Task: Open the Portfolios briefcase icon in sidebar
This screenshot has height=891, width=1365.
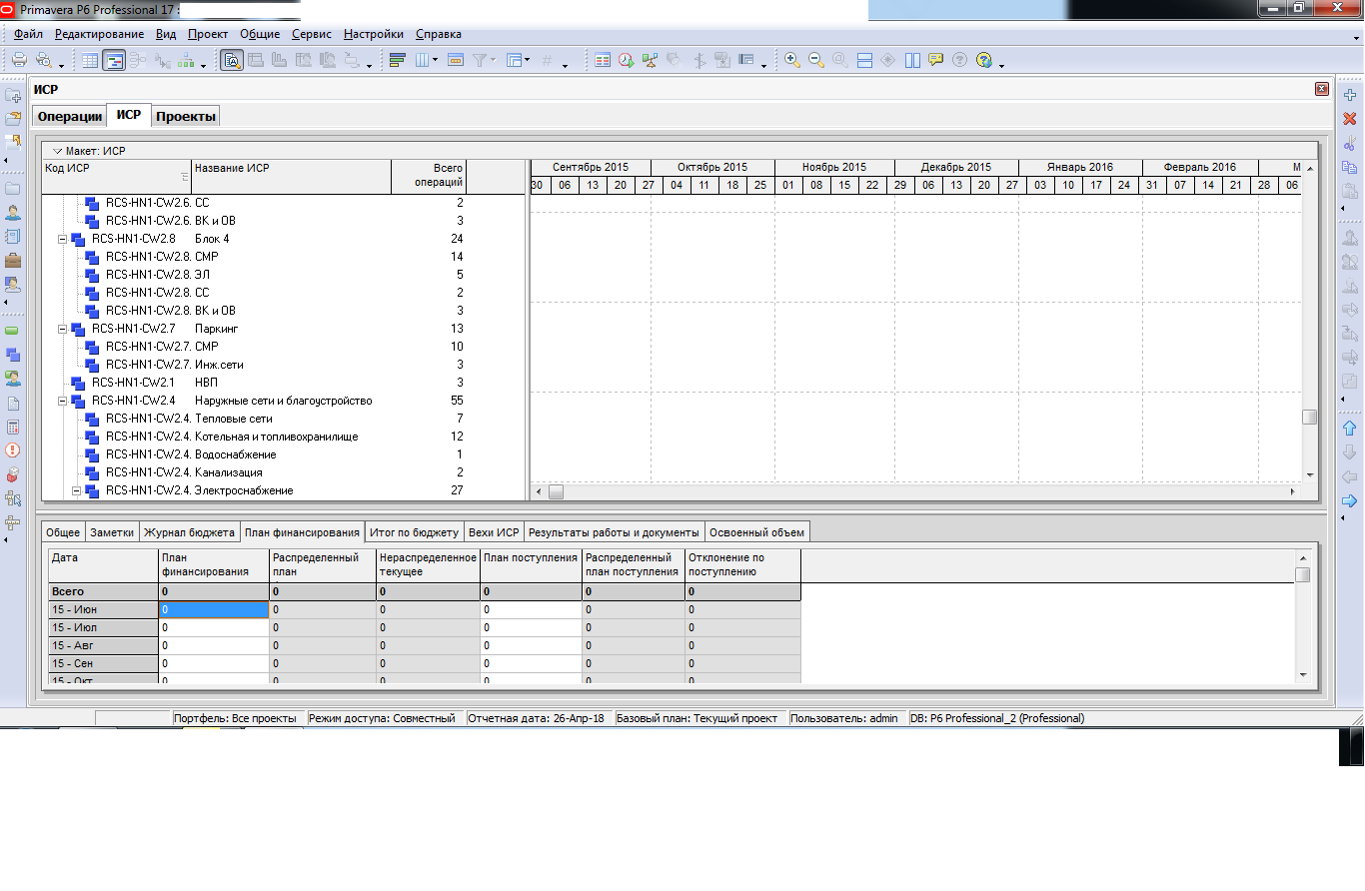Action: click(13, 260)
